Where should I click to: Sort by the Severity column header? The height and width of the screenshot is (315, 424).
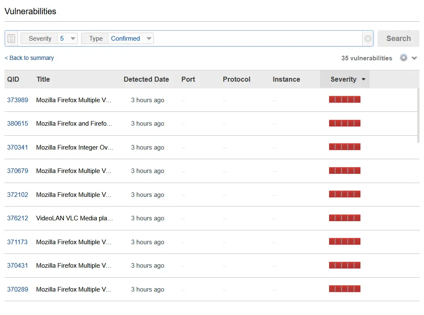(x=345, y=79)
